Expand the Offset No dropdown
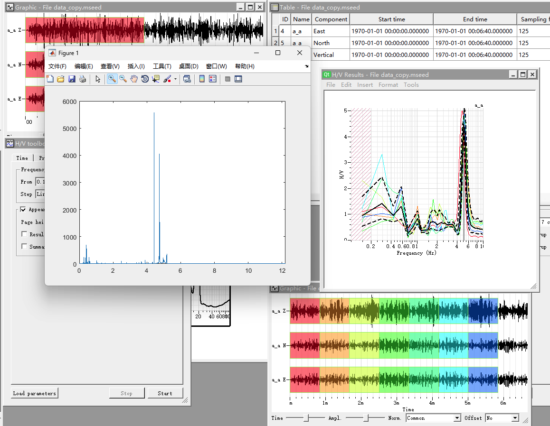 502,418
